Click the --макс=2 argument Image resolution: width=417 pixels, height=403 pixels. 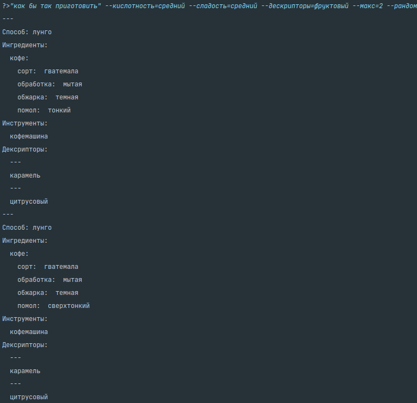pos(368,6)
